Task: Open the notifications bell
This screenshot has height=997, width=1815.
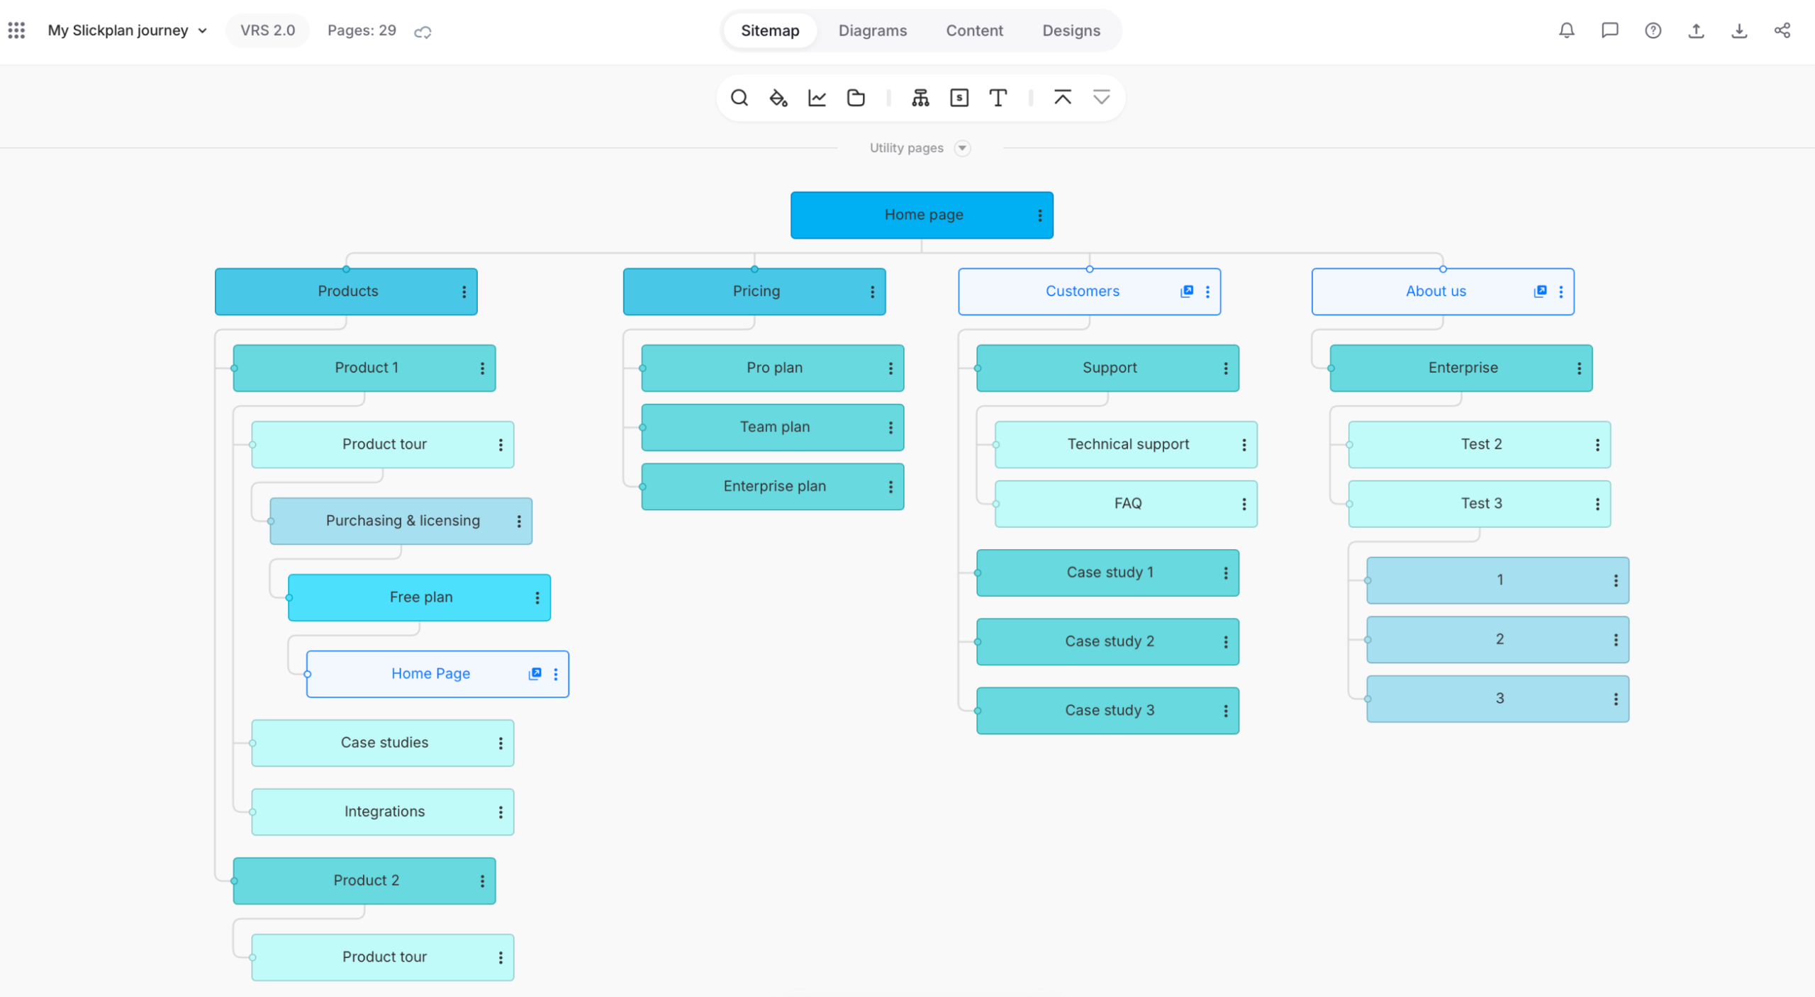Action: [1567, 30]
